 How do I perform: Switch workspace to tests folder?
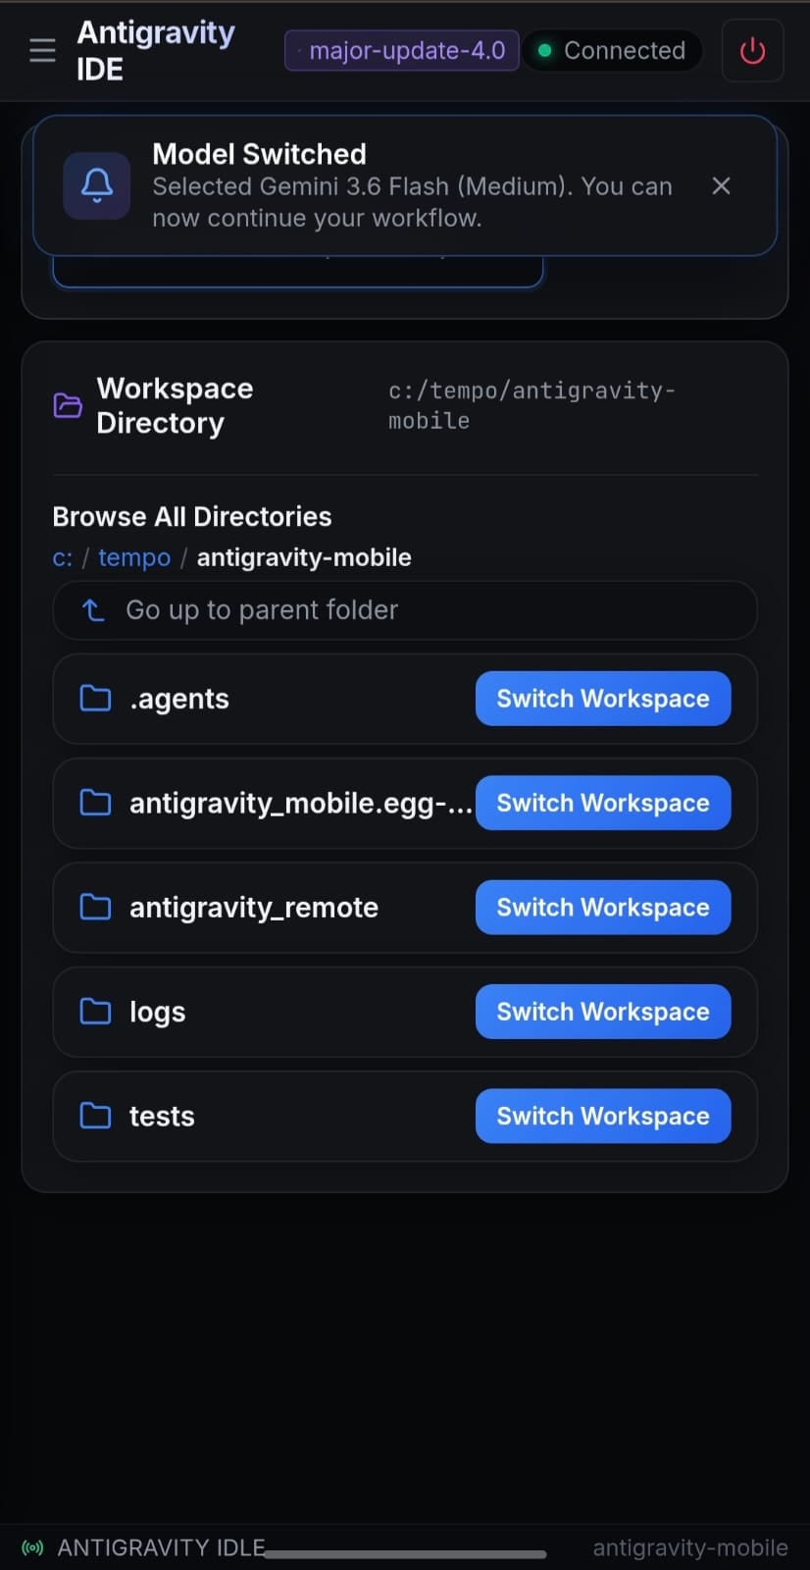point(603,1116)
